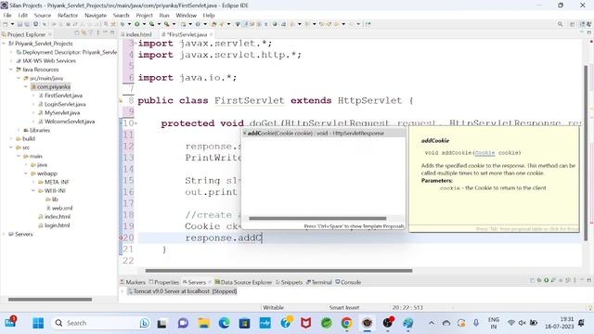Select MyServlet.java in Project Explorer
594x334 pixels.
(58, 113)
